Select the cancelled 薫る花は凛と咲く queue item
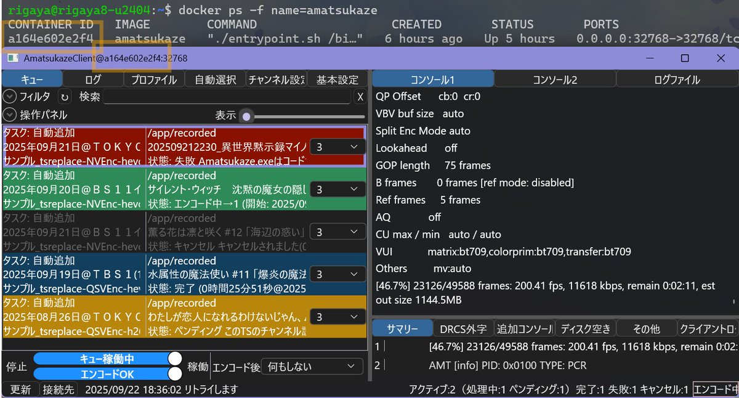Screen dimensions: 739x398 coord(185,232)
